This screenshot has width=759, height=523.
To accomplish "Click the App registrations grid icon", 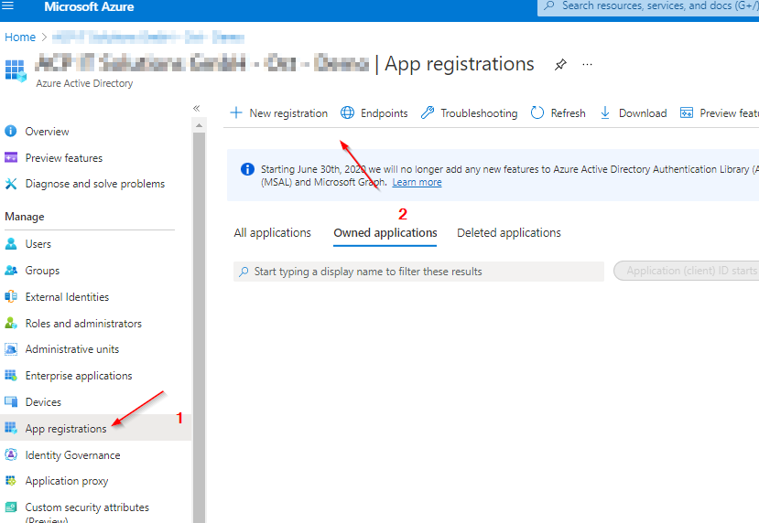I will tap(11, 428).
